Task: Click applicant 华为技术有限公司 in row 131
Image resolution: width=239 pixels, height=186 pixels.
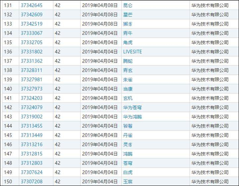Action: tap(210, 5)
